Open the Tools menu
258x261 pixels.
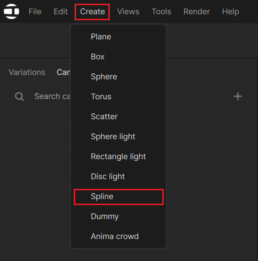tap(161, 12)
